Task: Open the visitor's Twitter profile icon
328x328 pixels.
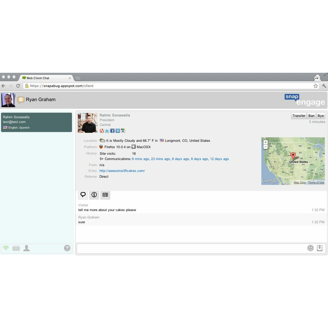Action: [107, 131]
